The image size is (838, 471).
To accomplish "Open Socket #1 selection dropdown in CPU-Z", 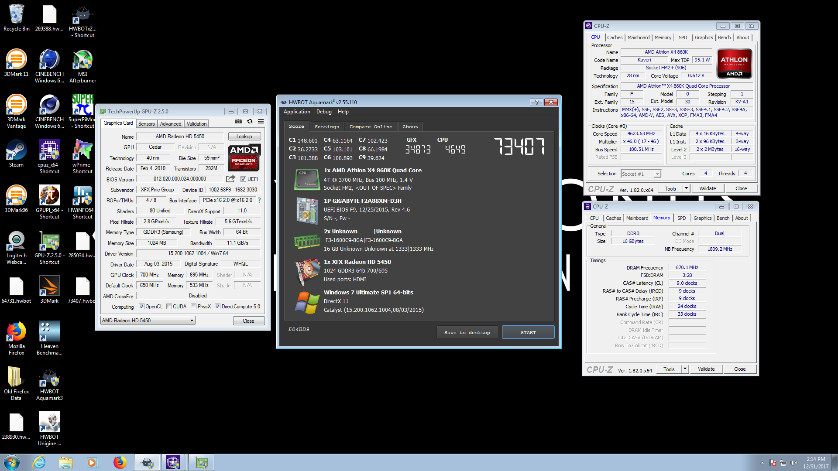I will pos(641,174).
